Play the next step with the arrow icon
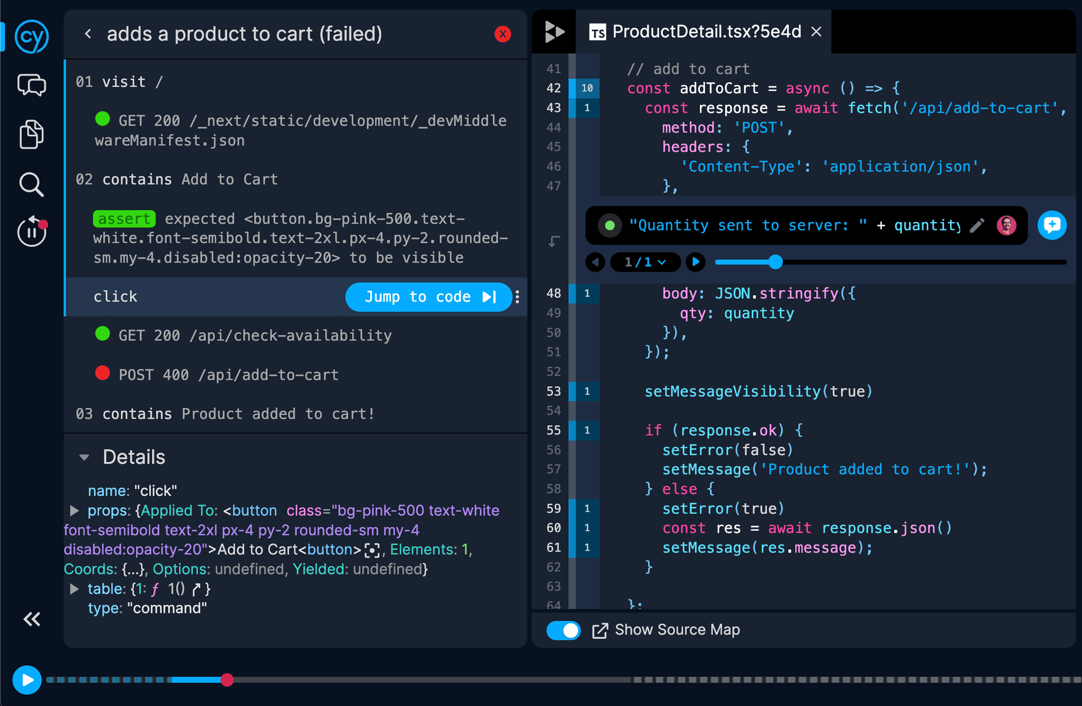1082x706 pixels. coord(695,262)
